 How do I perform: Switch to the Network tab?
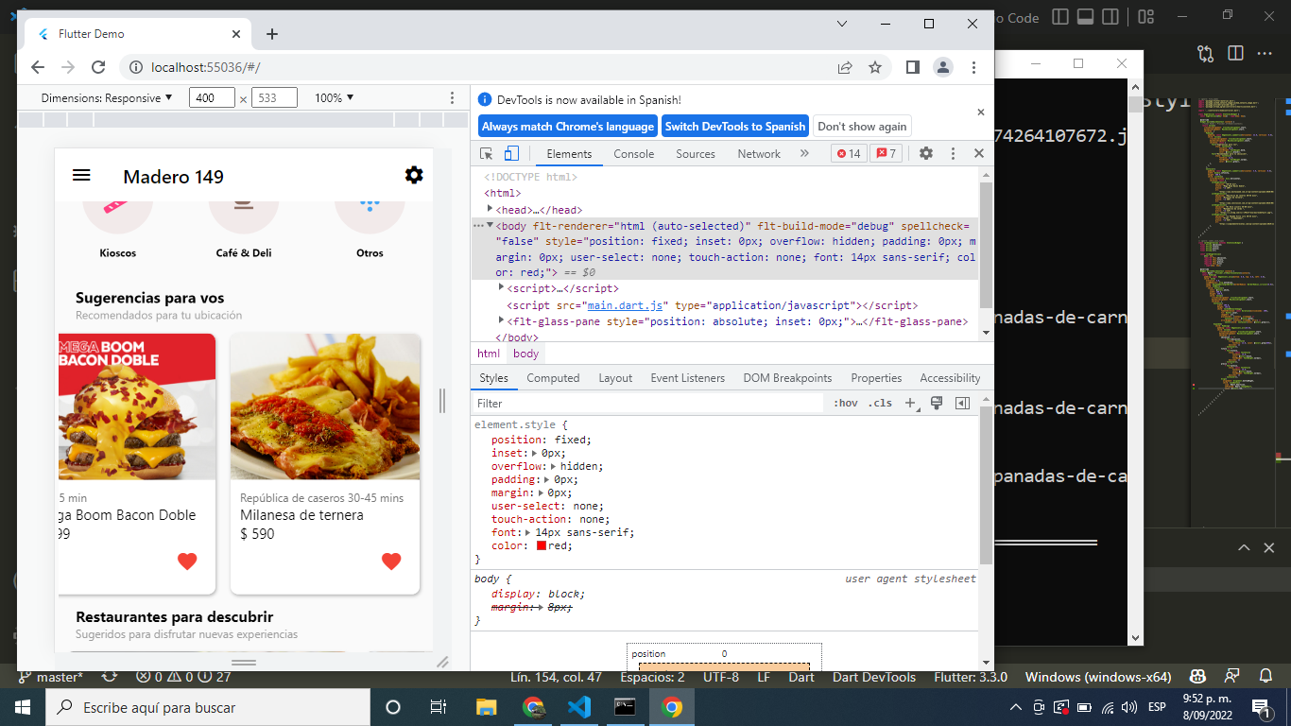pos(759,154)
